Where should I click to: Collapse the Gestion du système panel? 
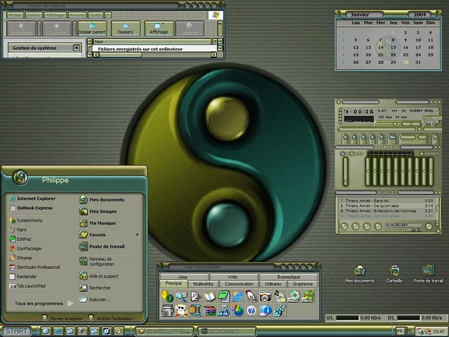[x=77, y=48]
